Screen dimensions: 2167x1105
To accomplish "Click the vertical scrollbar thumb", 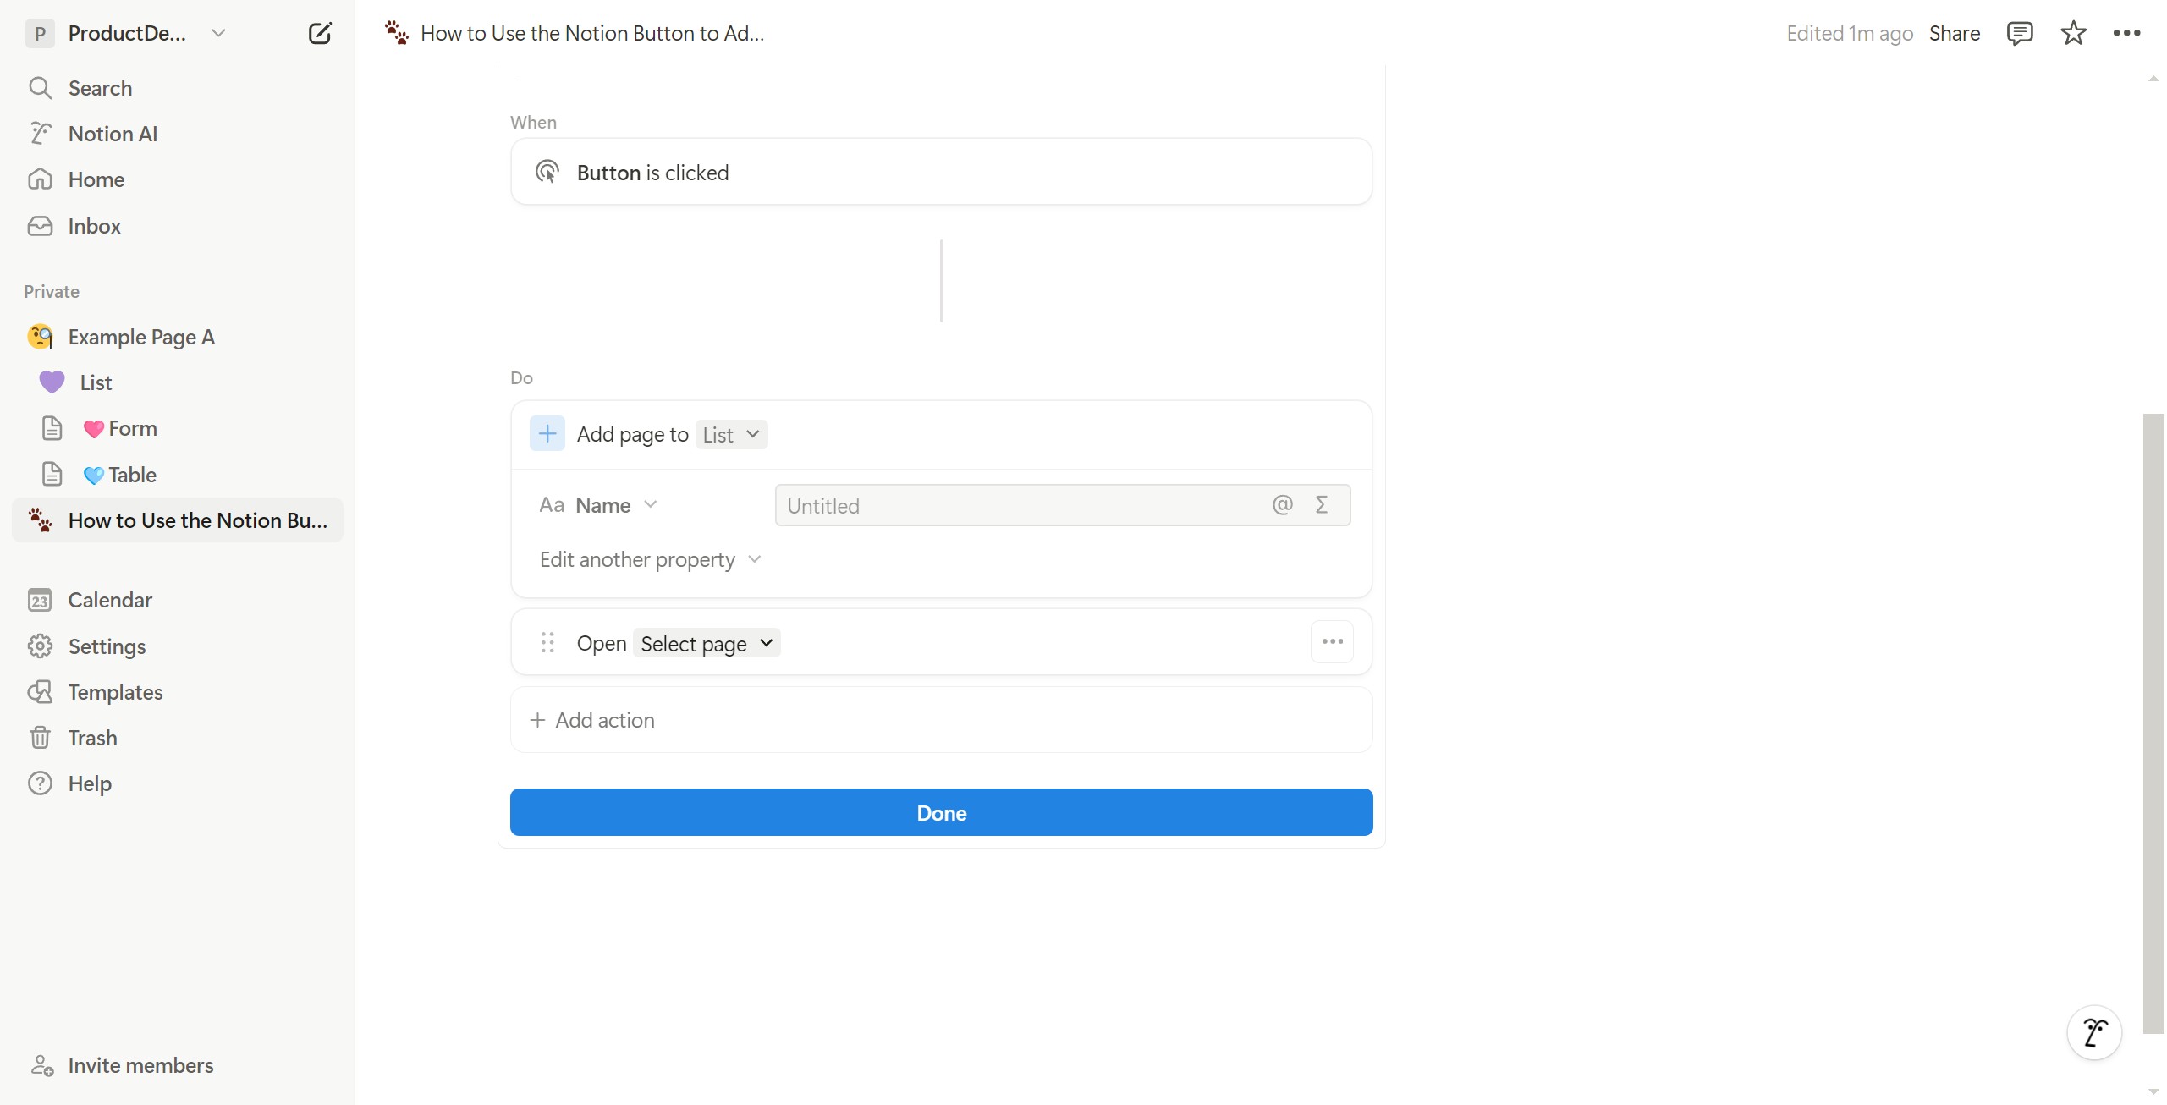I will [2153, 723].
